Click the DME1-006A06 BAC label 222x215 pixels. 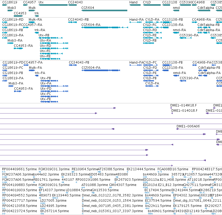click(x=188, y=126)
